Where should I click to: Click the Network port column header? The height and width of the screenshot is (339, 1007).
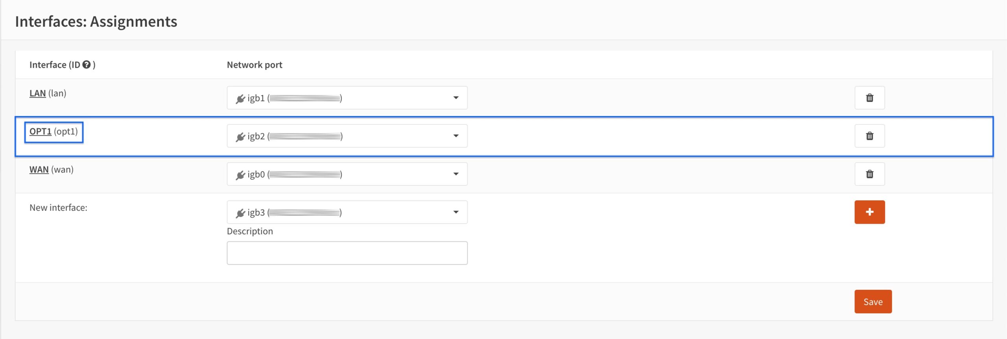255,65
